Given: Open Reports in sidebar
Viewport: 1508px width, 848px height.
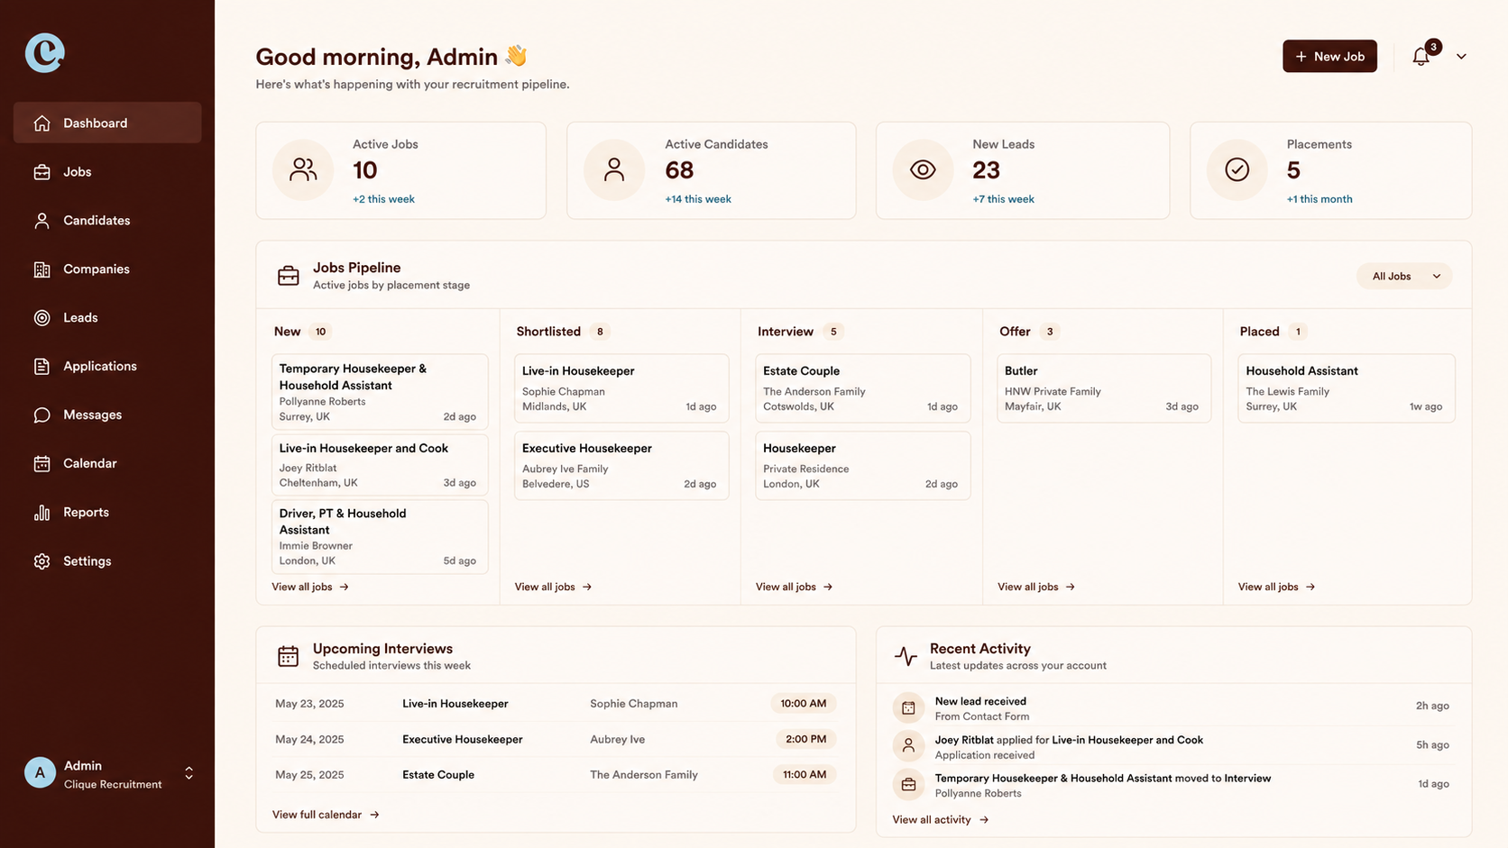Looking at the screenshot, I should (107, 512).
